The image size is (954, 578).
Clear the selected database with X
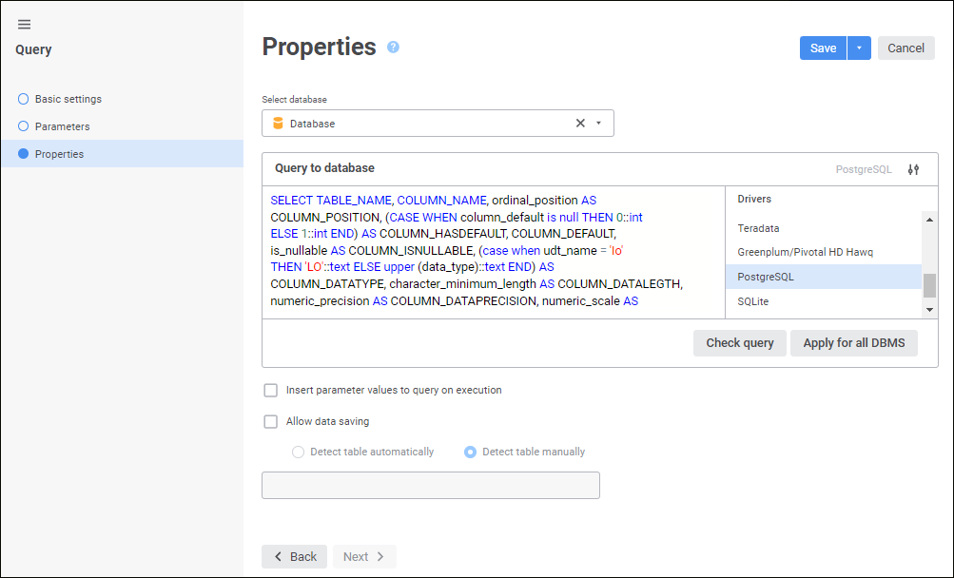point(580,124)
